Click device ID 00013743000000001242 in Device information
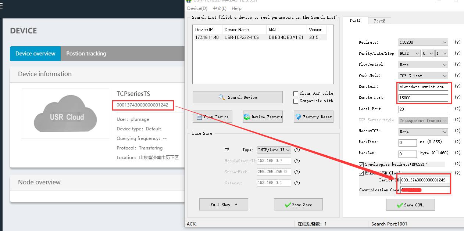The height and width of the screenshot is (231, 464). coord(142,105)
